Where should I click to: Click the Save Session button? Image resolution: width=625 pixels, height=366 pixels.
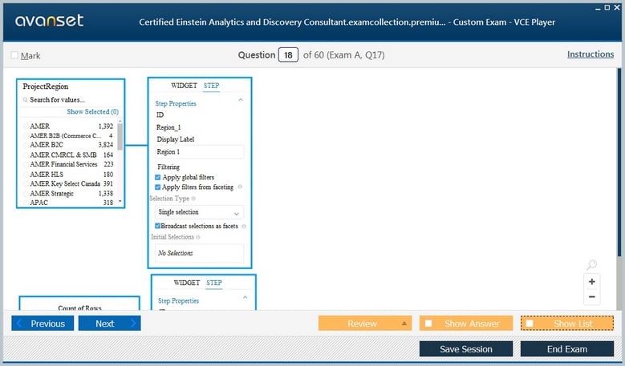pos(465,349)
